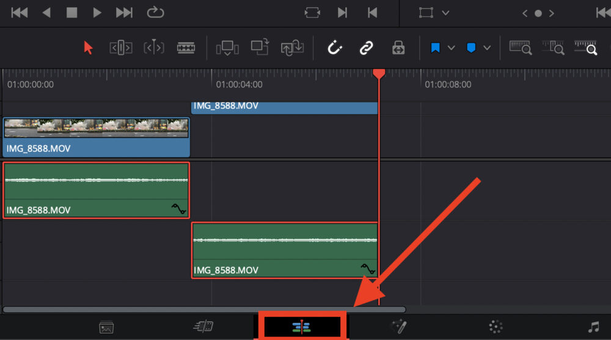This screenshot has width=611, height=340.
Task: Click the match frame icon
Action: pyautogui.click(x=312, y=13)
